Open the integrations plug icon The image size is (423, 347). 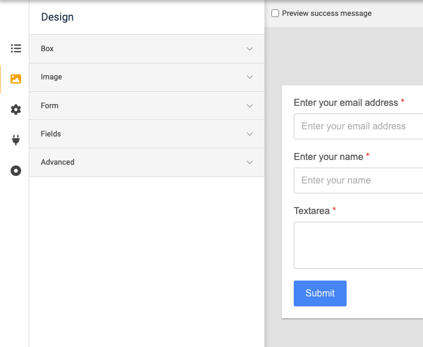tap(16, 140)
